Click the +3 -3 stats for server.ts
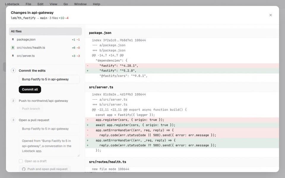Viewport: 285px width, 178px height. coord(76,56)
